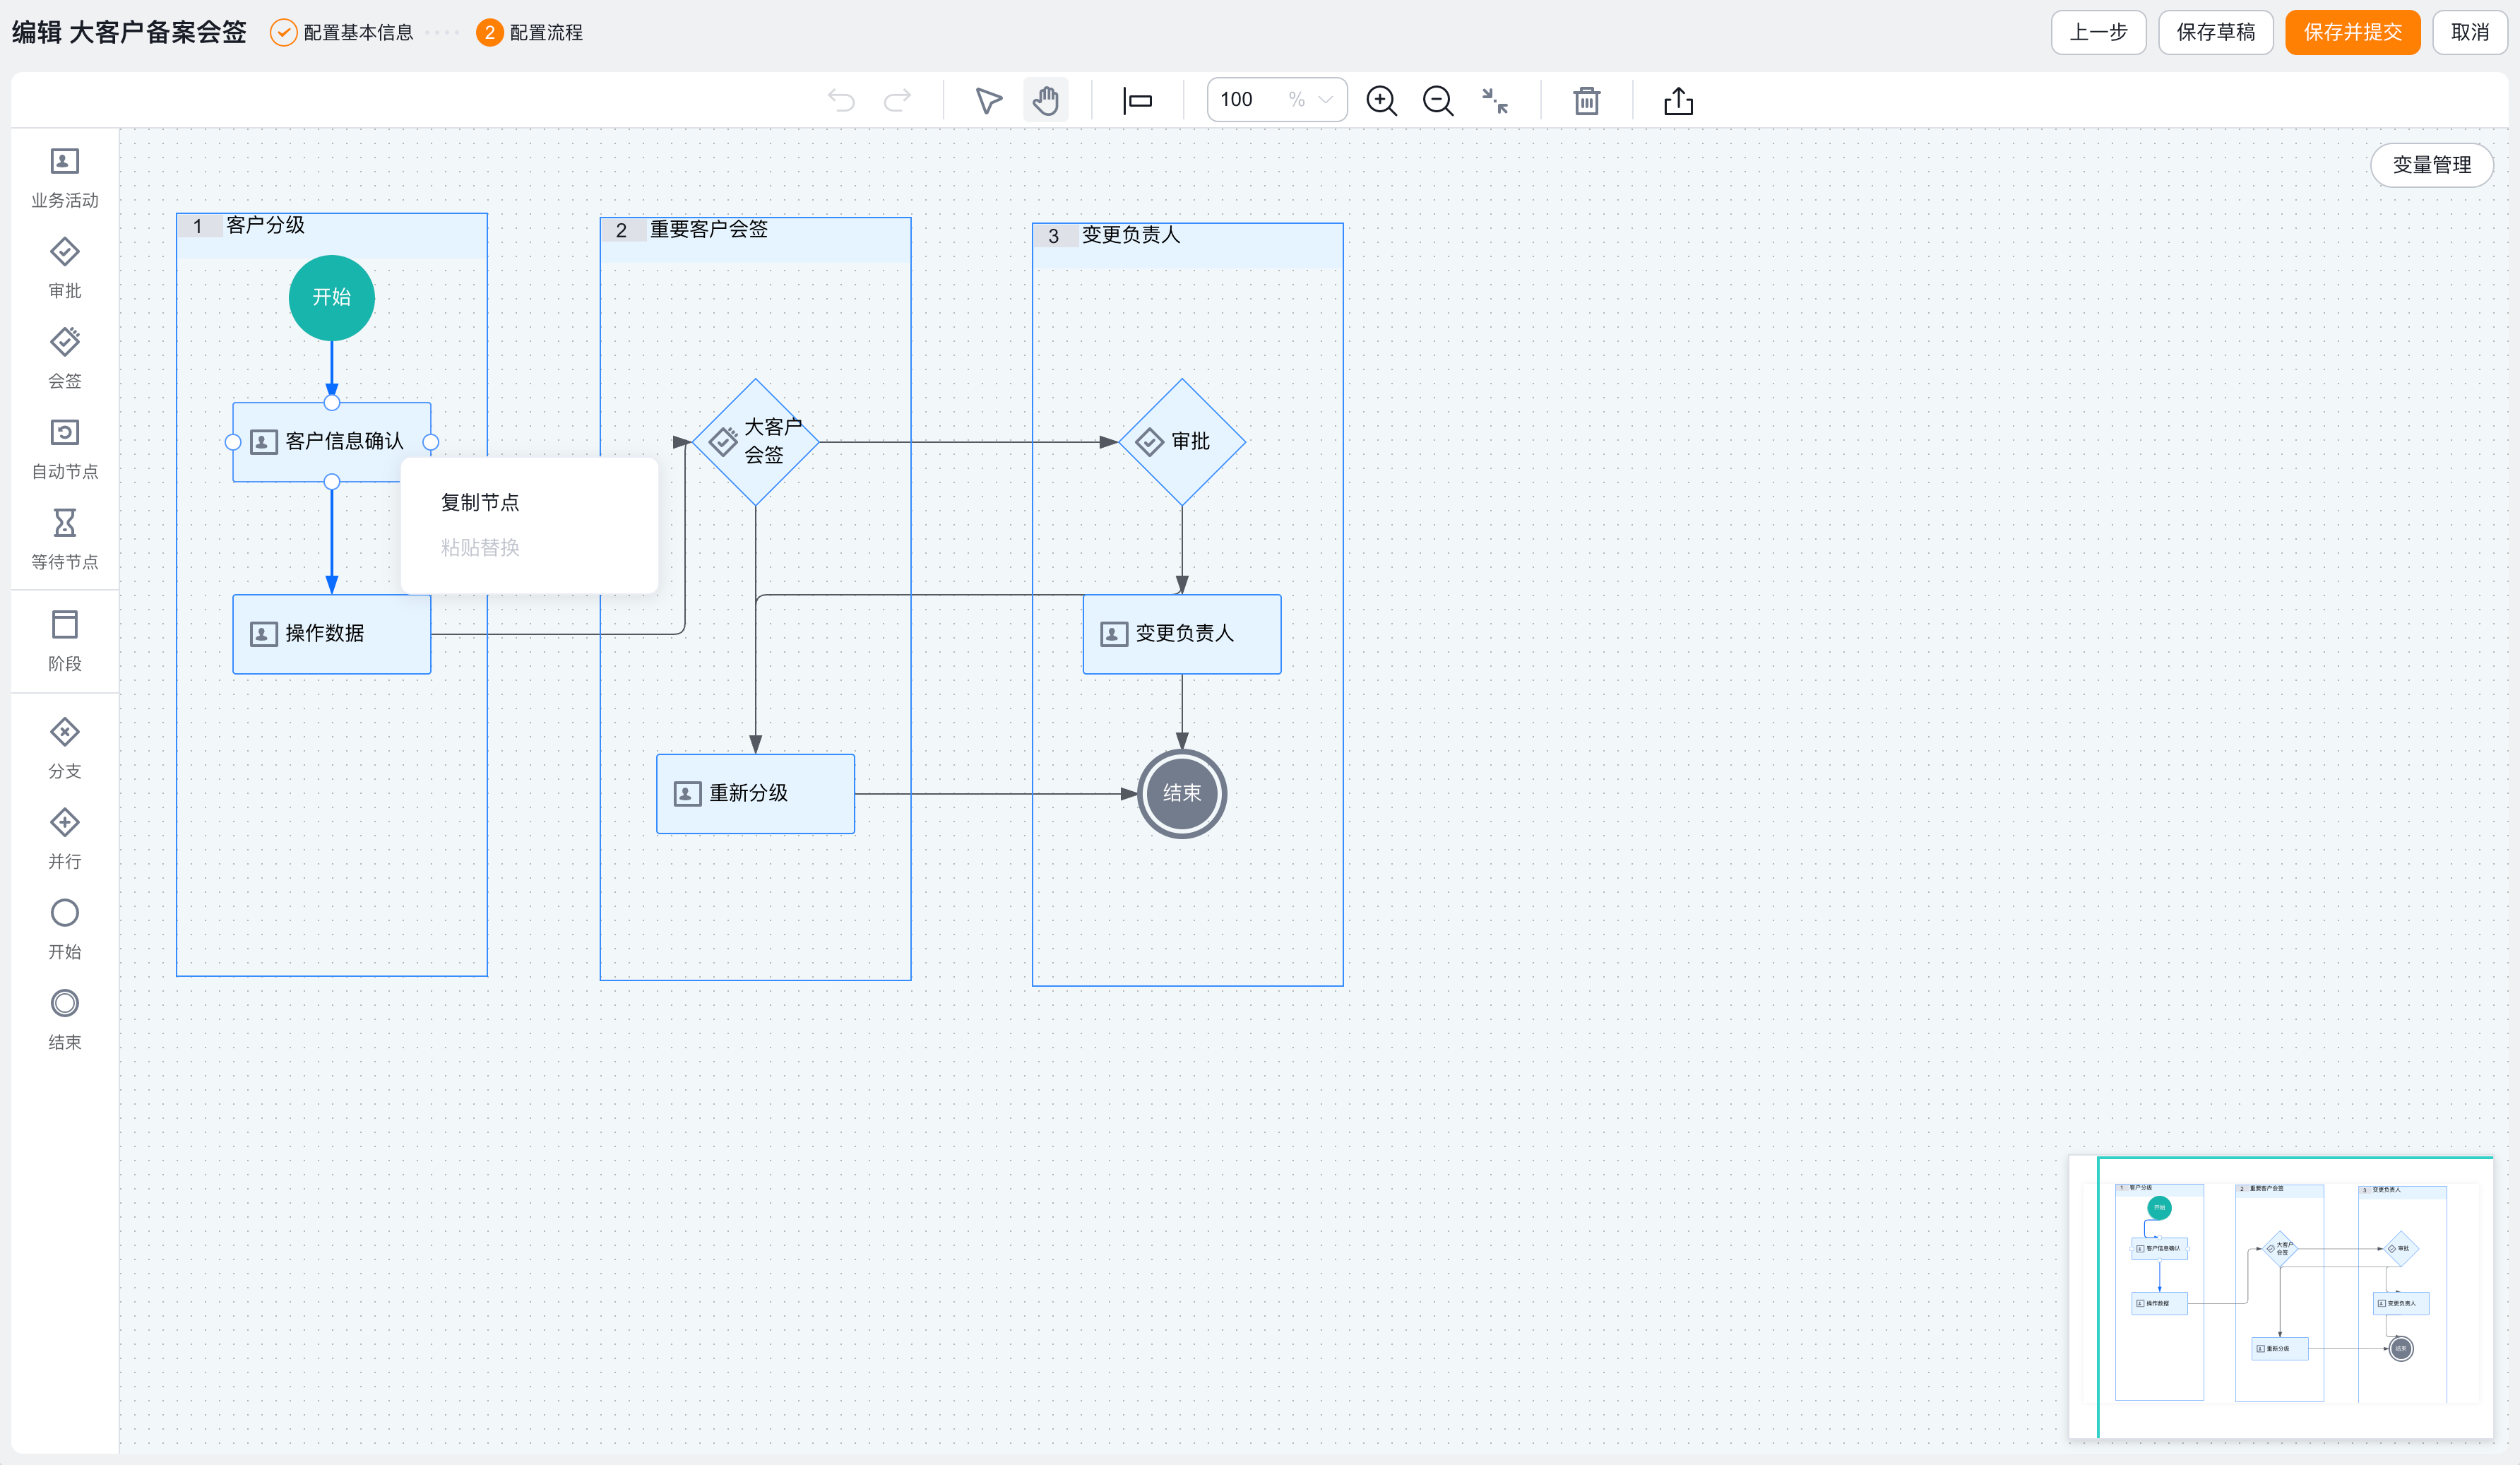
Task: Pick the 阶段 stage element from sidebar
Action: pos(65,641)
